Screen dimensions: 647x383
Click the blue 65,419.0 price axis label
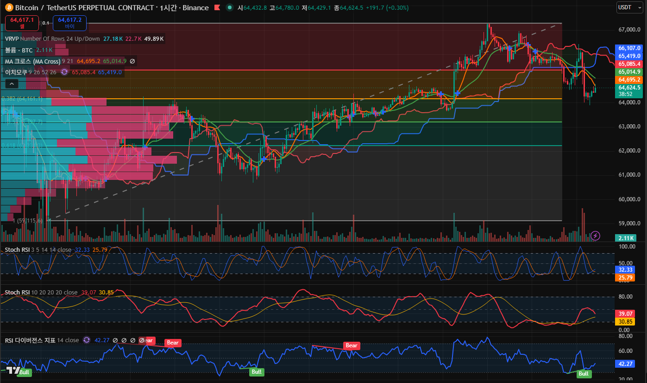[x=629, y=56]
